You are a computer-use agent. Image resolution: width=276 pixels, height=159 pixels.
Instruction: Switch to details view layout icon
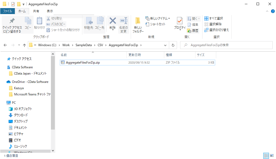tap(266, 156)
